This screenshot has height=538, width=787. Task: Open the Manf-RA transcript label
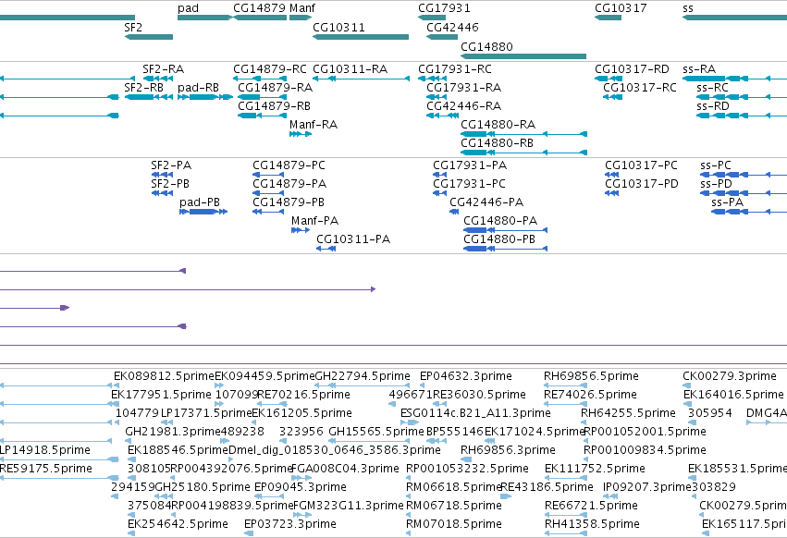point(314,125)
